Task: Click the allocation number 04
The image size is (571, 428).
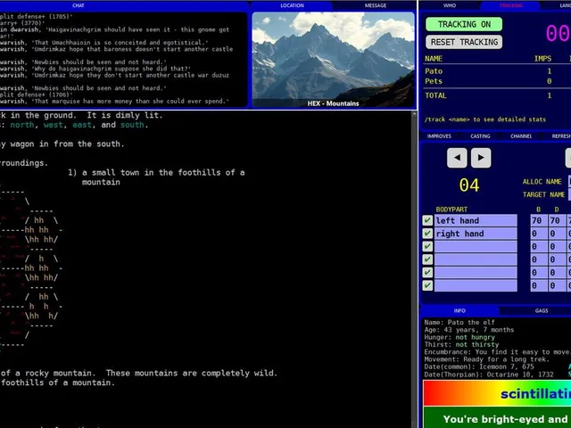Action: point(469,185)
